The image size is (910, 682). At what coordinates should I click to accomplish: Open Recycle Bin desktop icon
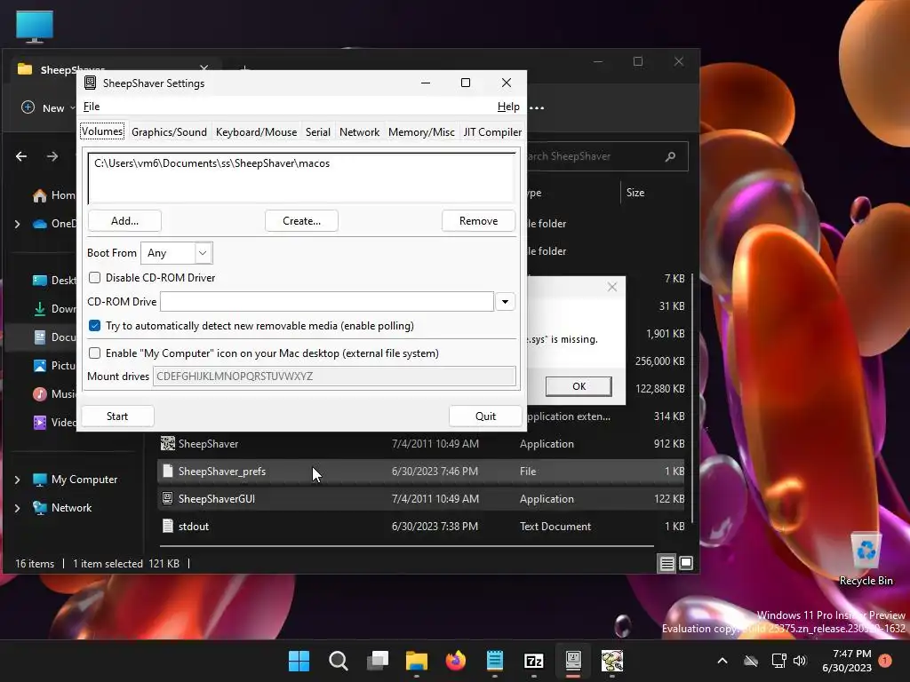coord(866,559)
